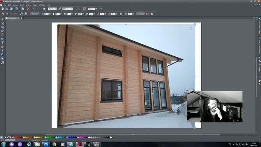This screenshot has height=147, width=261.
Task: Click the horizontal scrollbar below the canvas
Action: (133, 134)
